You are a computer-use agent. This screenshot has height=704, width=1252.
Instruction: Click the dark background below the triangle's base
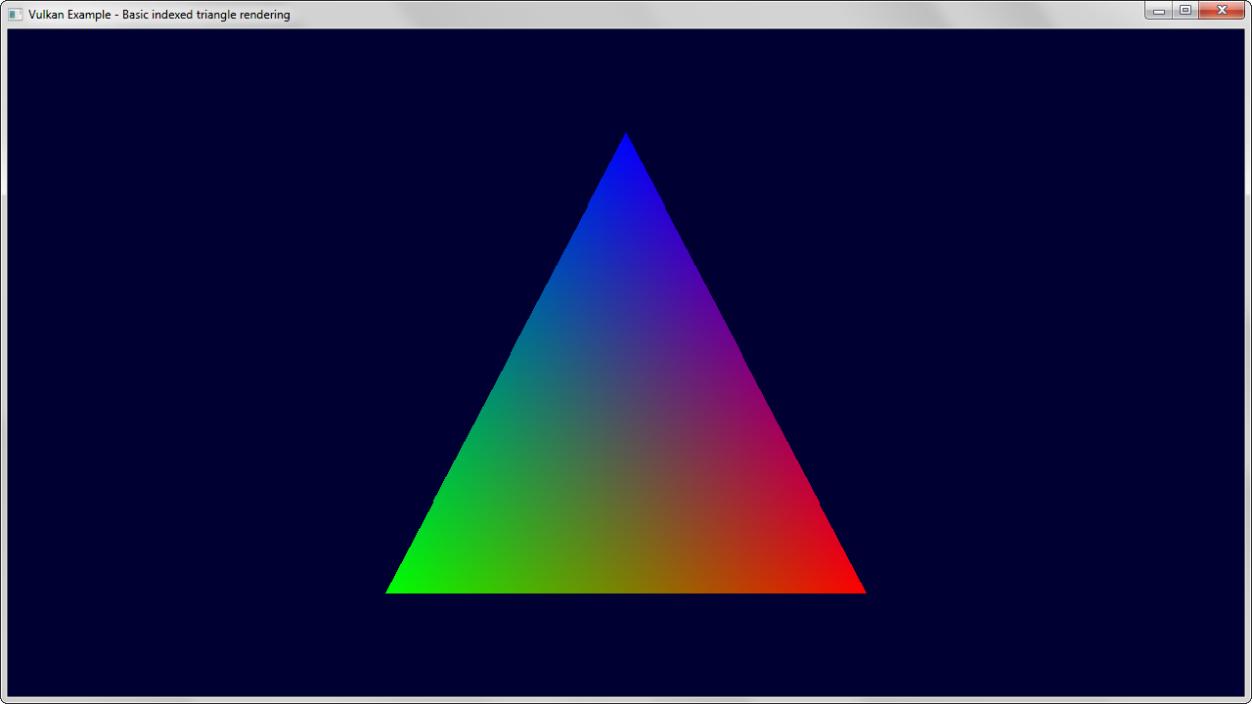coord(626,645)
